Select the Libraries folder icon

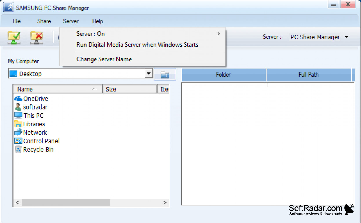click(18, 124)
